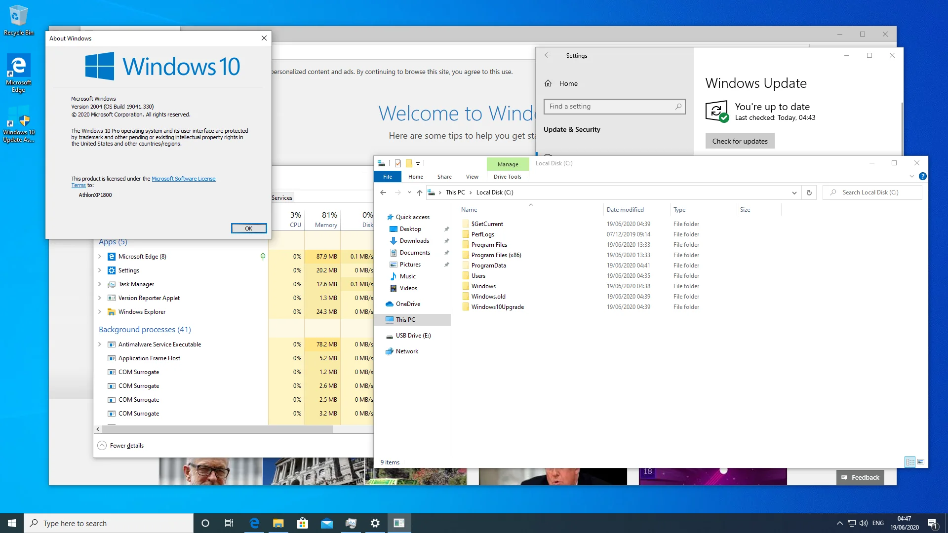Click Check for updates button

point(740,141)
